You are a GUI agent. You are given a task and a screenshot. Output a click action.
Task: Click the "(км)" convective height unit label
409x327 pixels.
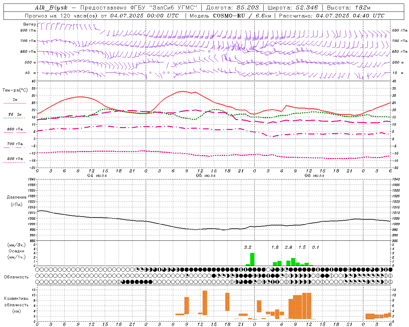click(17, 311)
